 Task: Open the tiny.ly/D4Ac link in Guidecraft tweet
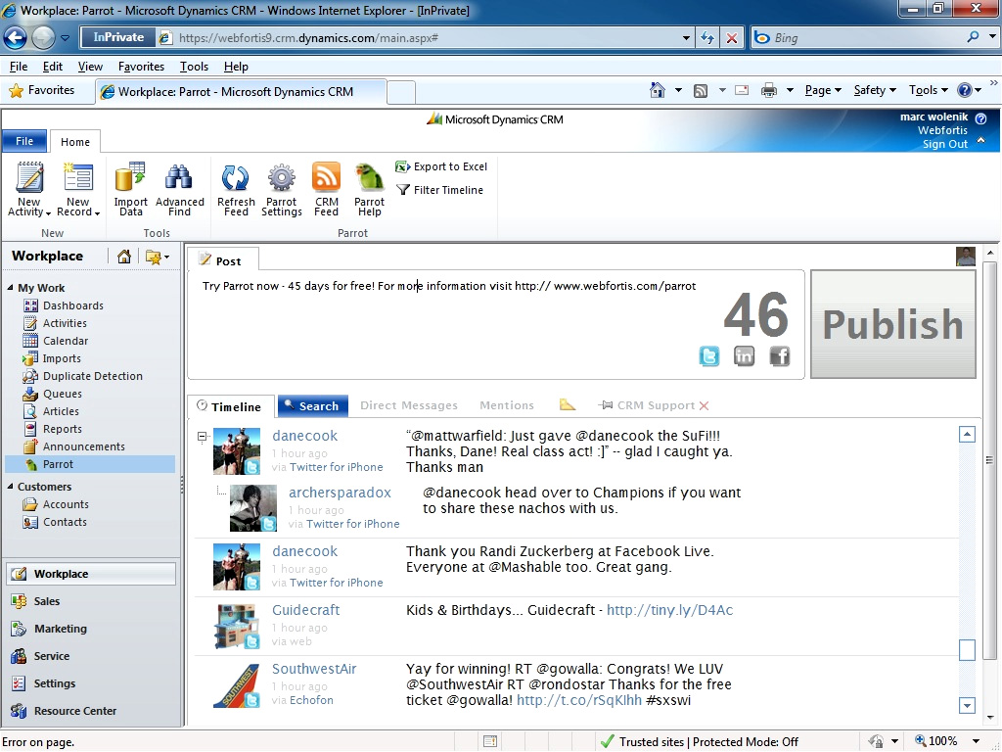click(x=669, y=610)
